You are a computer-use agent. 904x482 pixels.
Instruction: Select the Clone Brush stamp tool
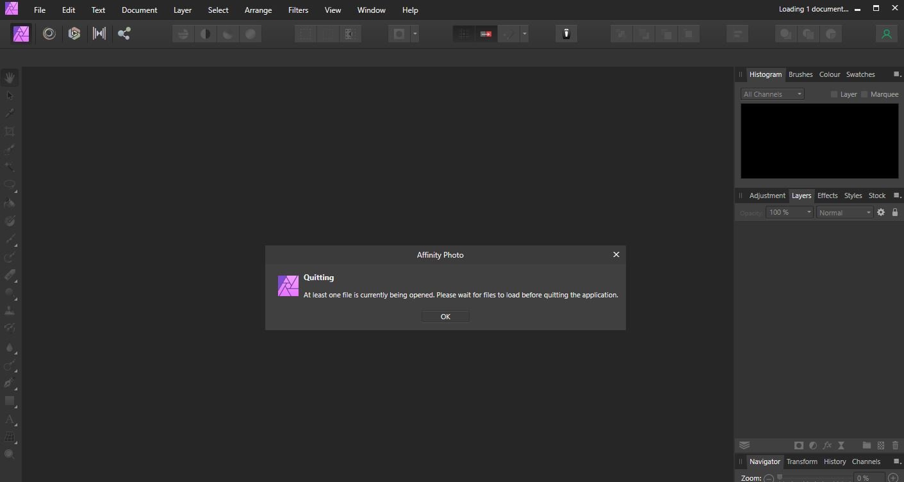pos(10,311)
